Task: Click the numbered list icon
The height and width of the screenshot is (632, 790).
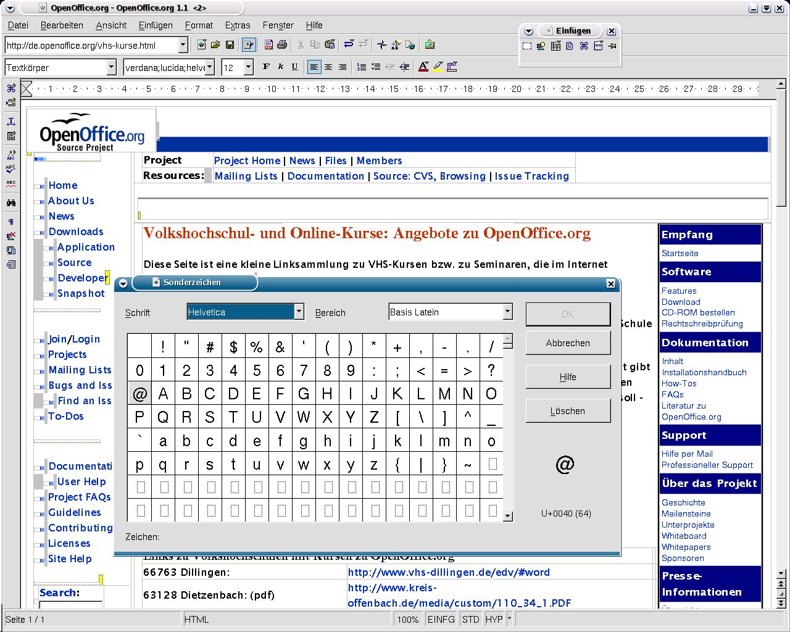Action: [362, 67]
